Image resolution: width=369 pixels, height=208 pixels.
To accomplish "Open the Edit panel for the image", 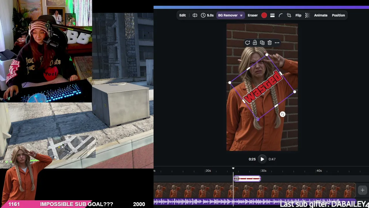I will 182,15.
